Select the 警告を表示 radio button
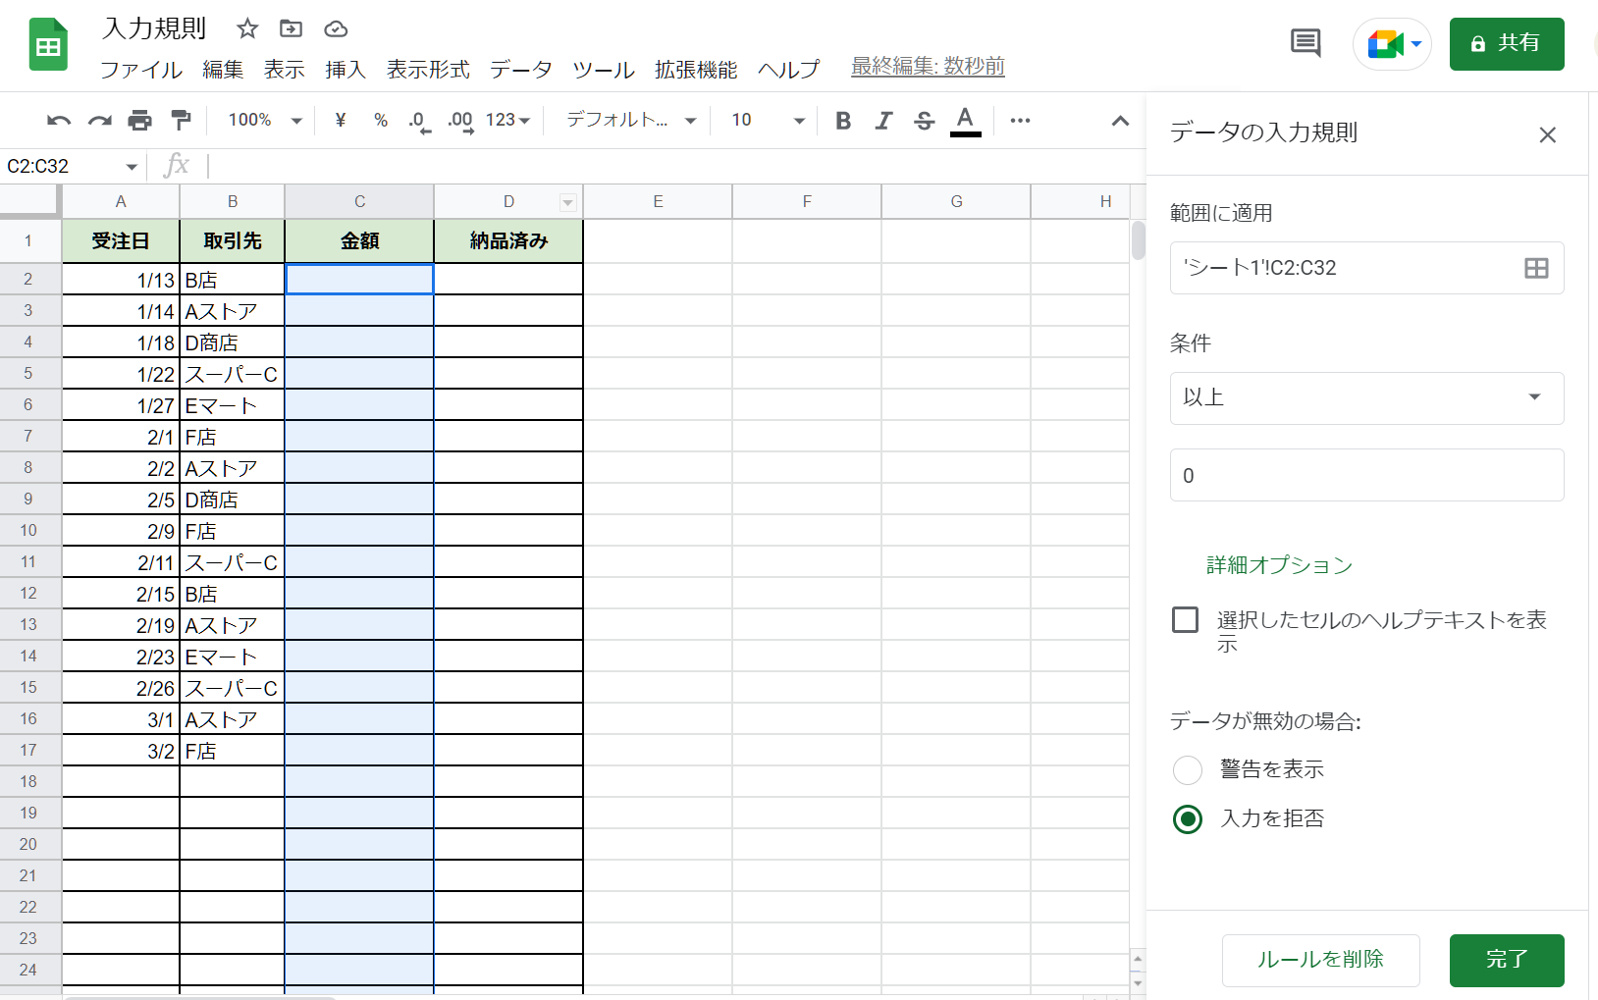 click(x=1188, y=769)
